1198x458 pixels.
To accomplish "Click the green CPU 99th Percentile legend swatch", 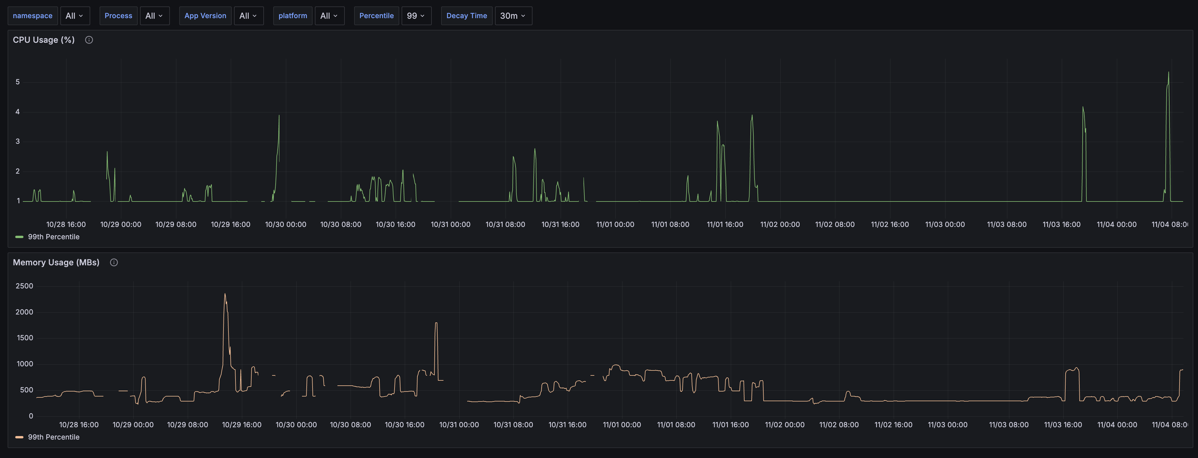I will point(19,237).
